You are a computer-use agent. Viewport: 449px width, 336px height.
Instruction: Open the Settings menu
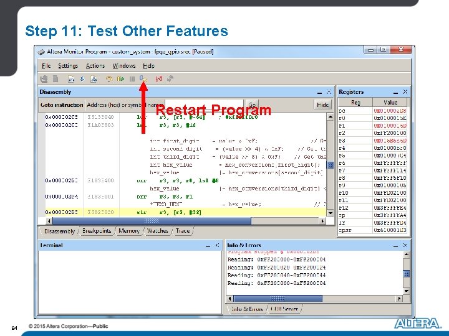point(68,66)
